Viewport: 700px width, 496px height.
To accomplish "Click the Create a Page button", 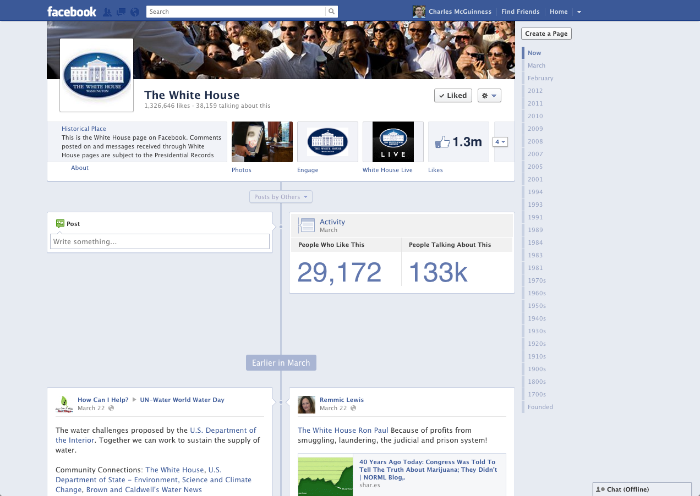I will click(x=546, y=34).
